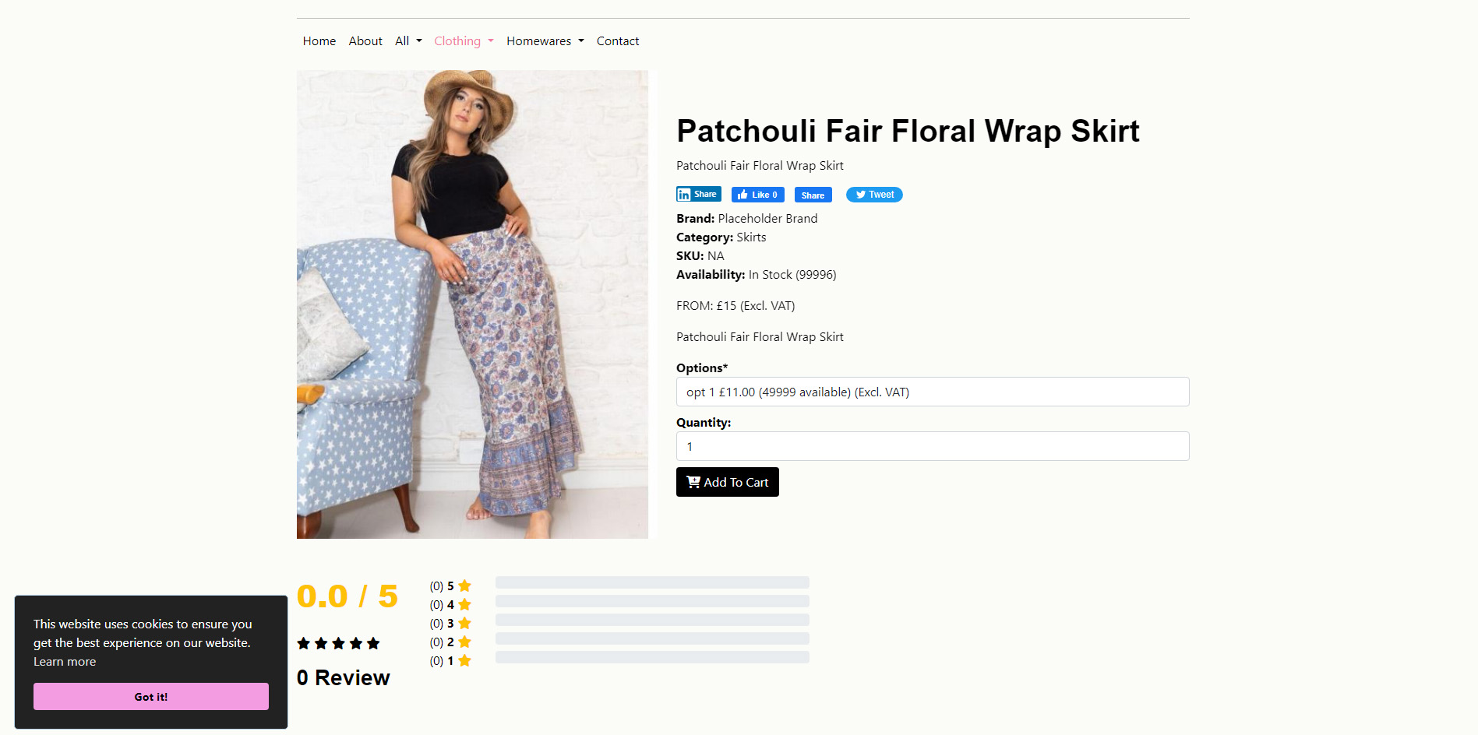
Task: Click the Facebook Like thumbs-up button
Action: tap(757, 195)
